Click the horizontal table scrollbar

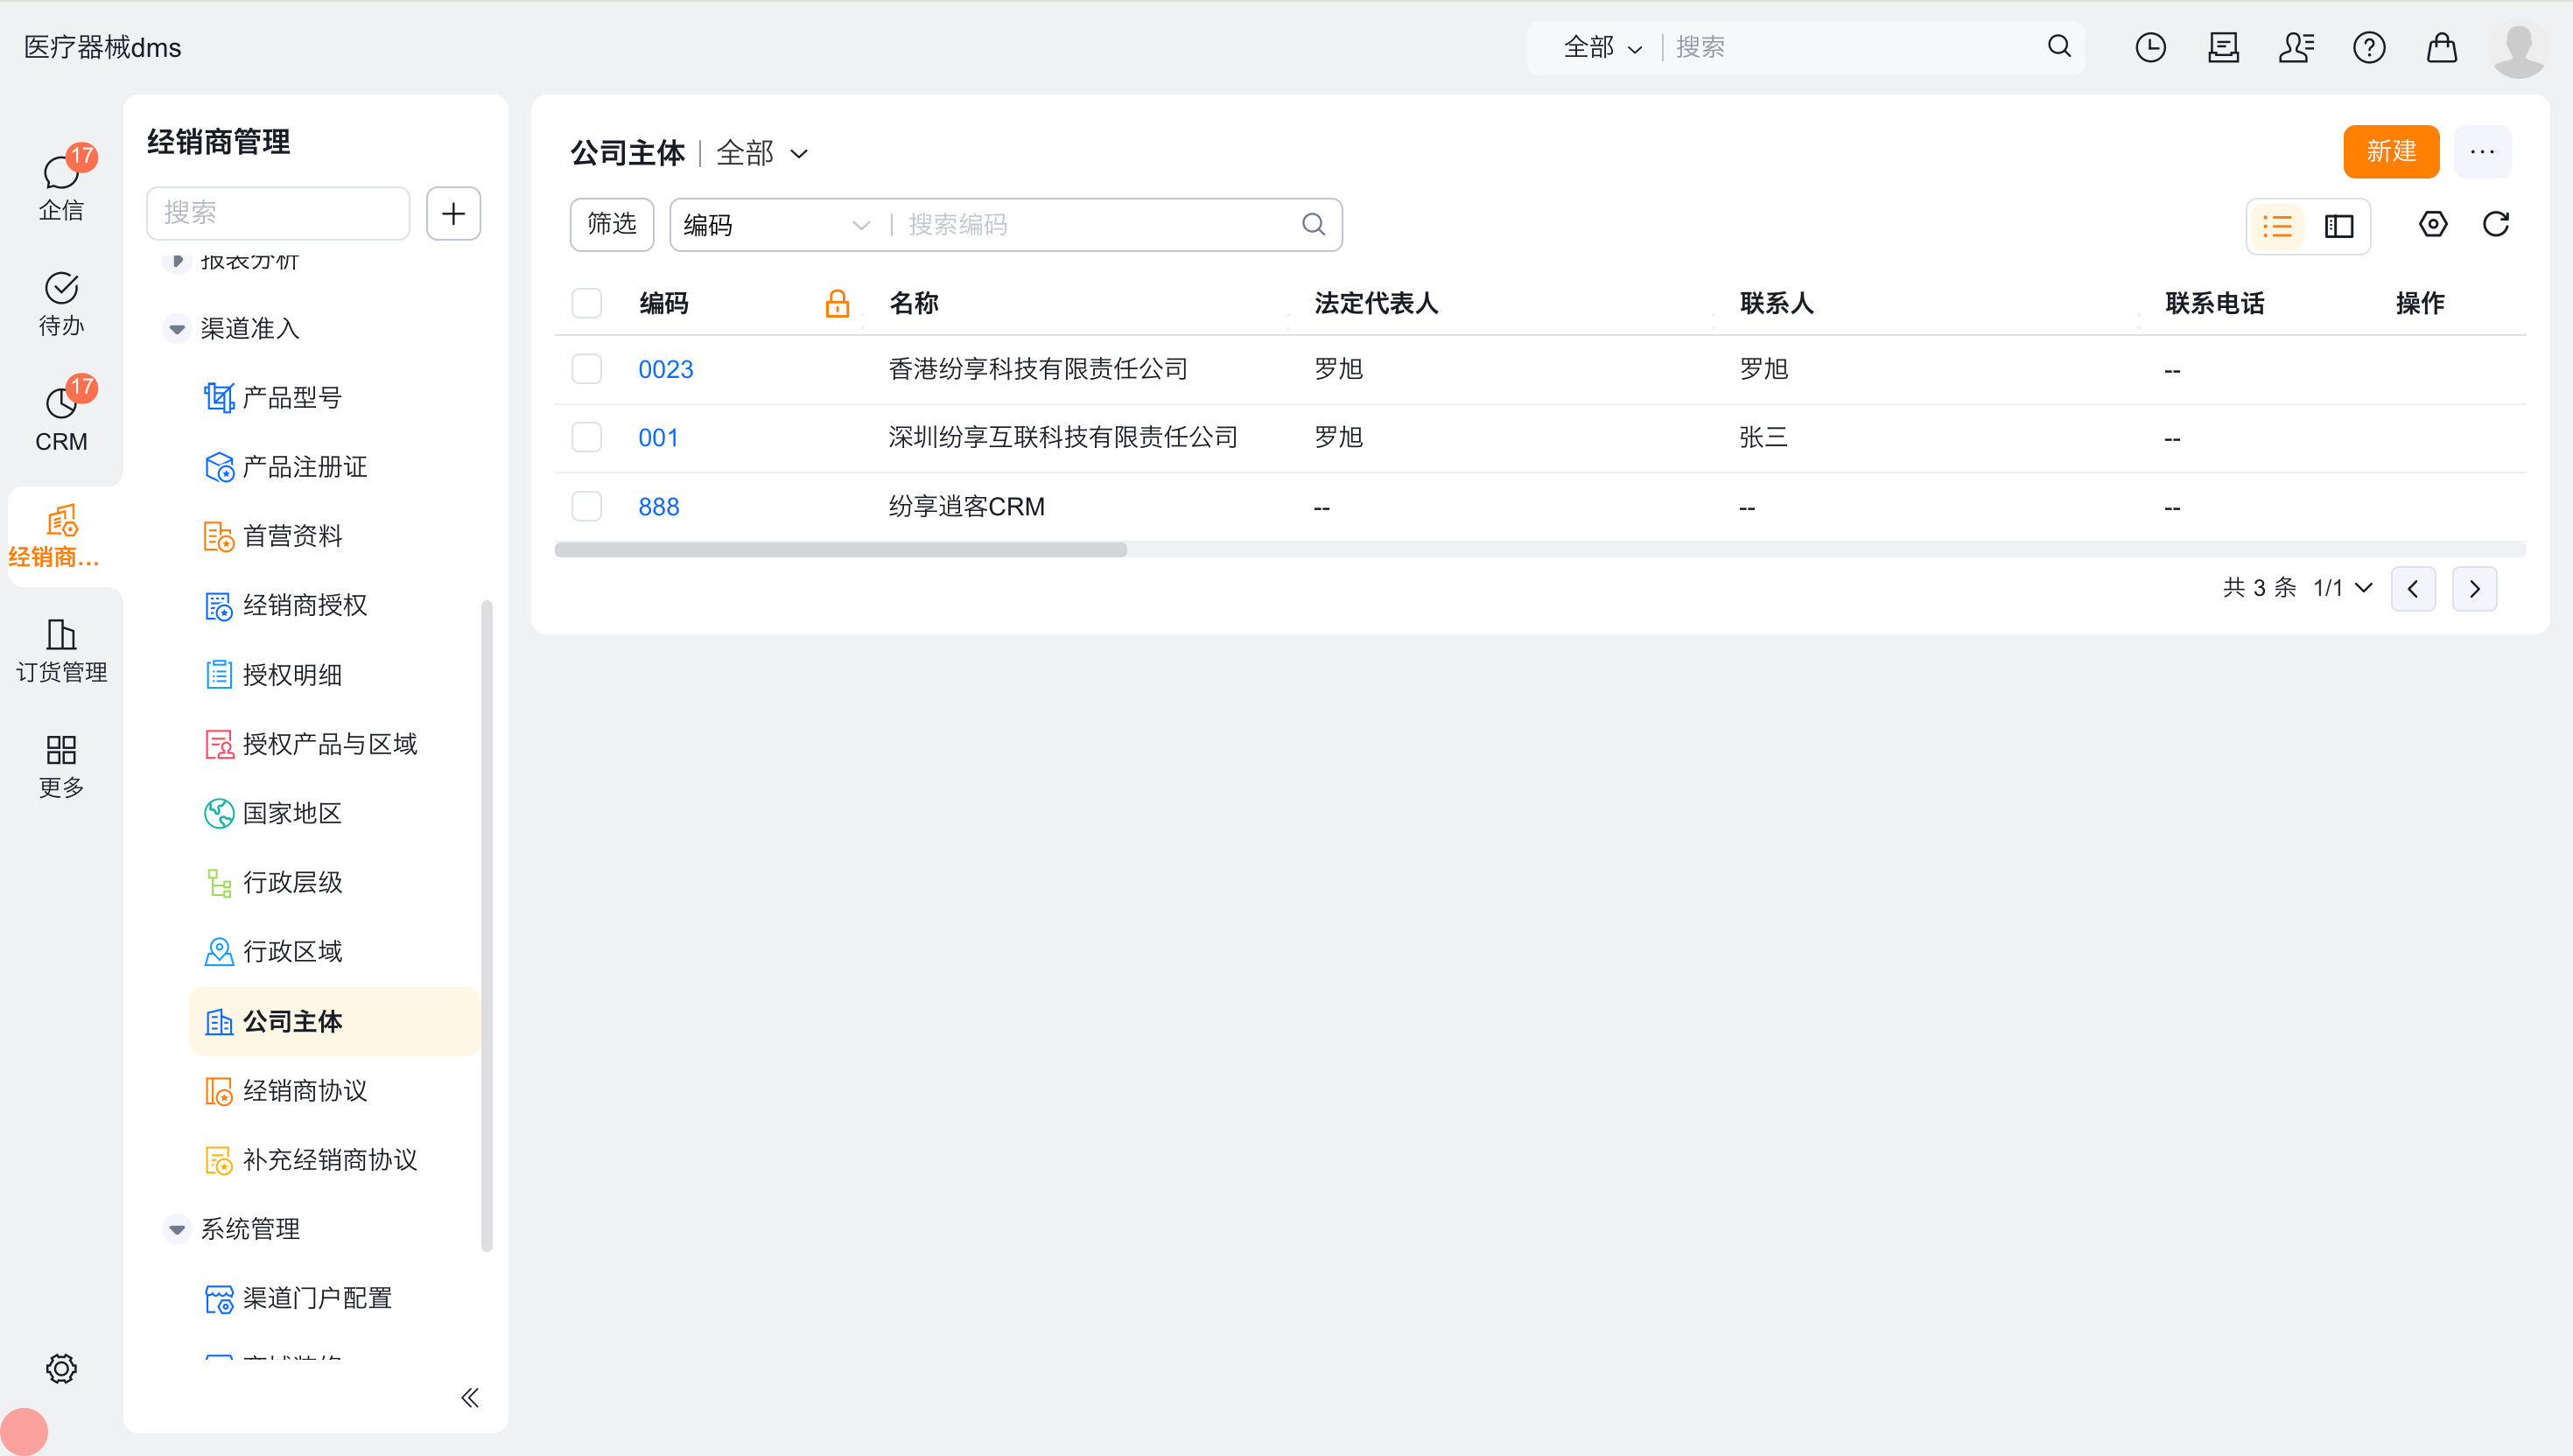(840, 550)
